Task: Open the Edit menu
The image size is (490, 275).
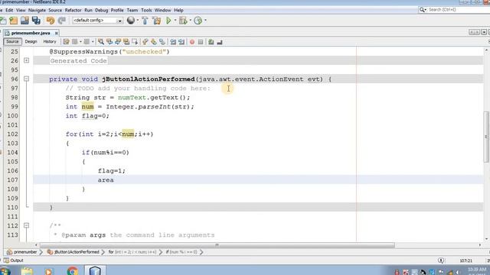Action: pyautogui.click(x=9, y=10)
